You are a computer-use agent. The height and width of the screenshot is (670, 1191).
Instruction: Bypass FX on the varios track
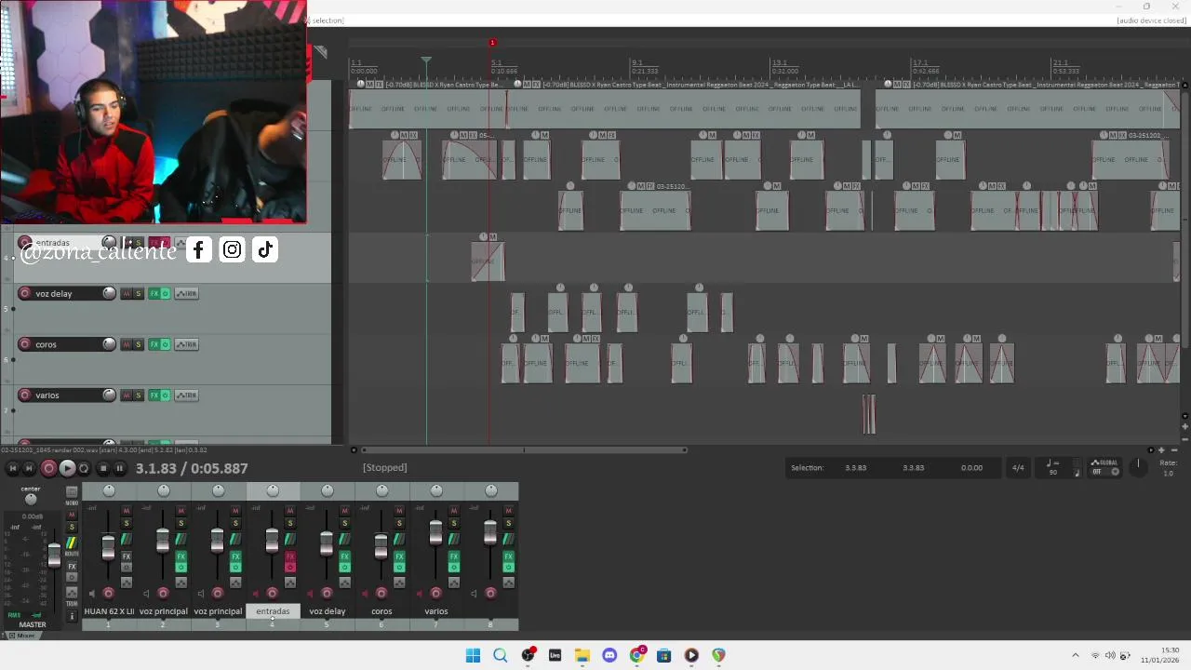click(166, 395)
